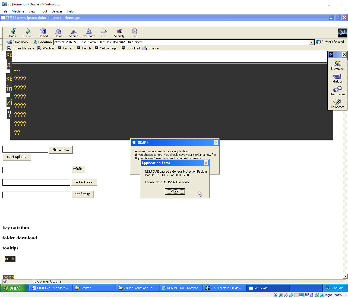
Task: Open the VirtualBox Machine menu
Action: pyautogui.click(x=18, y=11)
